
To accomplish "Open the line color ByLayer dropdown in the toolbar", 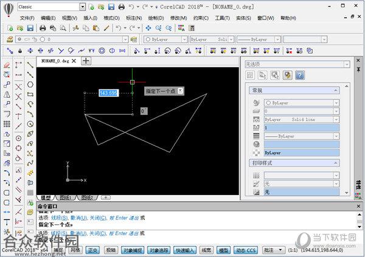I will pos(184,39).
